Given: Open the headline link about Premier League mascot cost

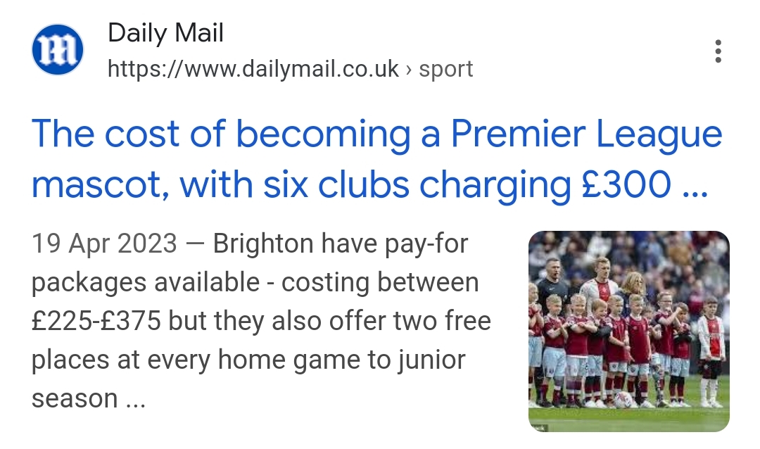Looking at the screenshot, I should [376, 159].
